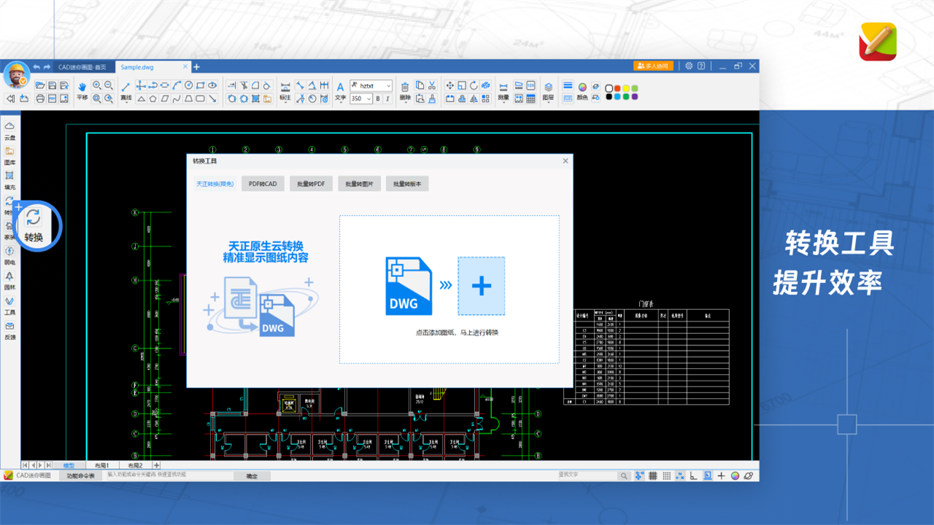Click the 删除 trash can icon

coord(405,86)
